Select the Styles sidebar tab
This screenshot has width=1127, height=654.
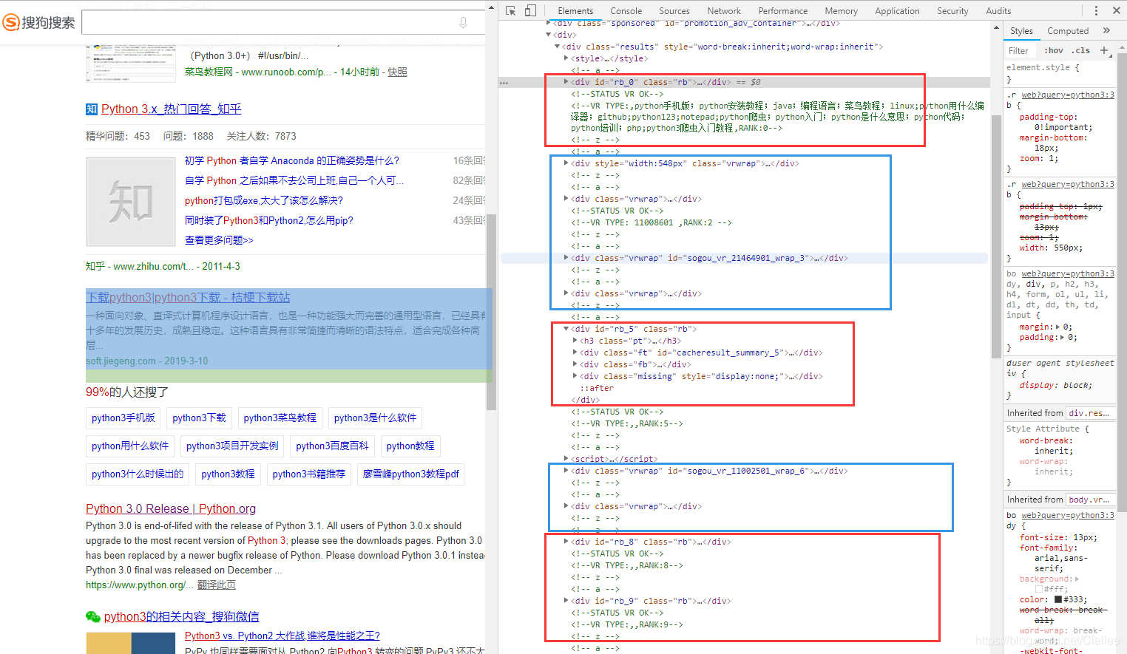coord(1021,31)
